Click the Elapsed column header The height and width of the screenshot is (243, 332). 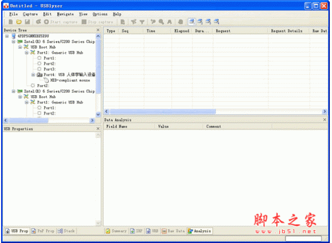pos(181,31)
